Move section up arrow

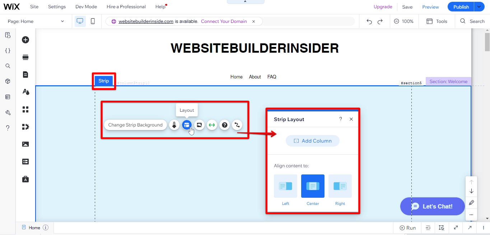471,182
